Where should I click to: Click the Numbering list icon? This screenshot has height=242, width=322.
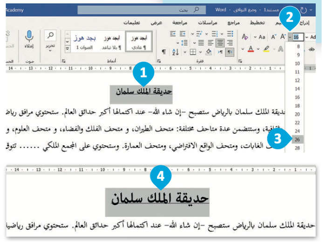[x=215, y=34]
